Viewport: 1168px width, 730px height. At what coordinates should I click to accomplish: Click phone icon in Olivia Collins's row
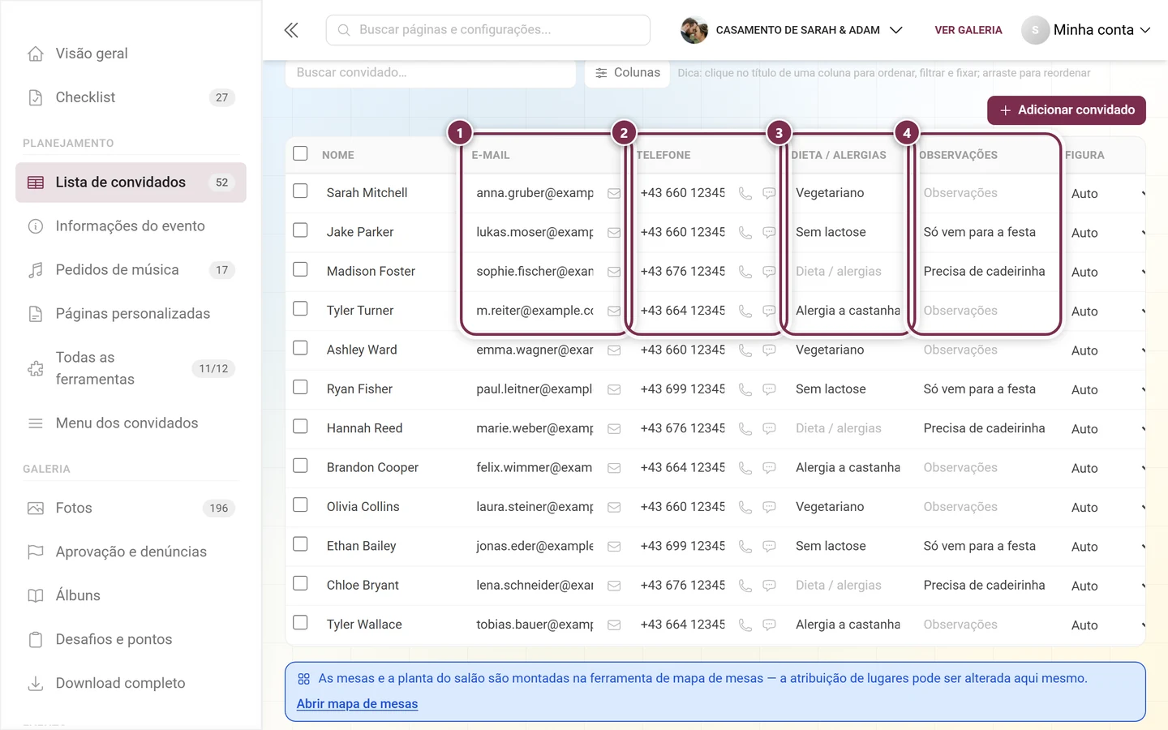click(745, 507)
